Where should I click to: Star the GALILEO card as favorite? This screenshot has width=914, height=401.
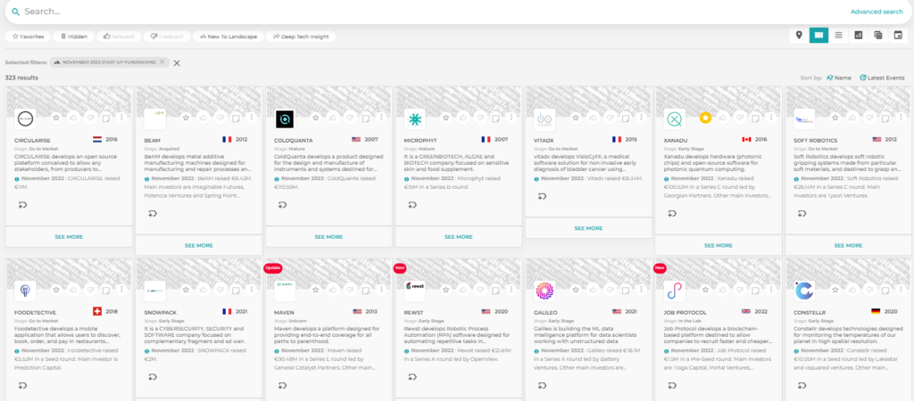(x=576, y=290)
